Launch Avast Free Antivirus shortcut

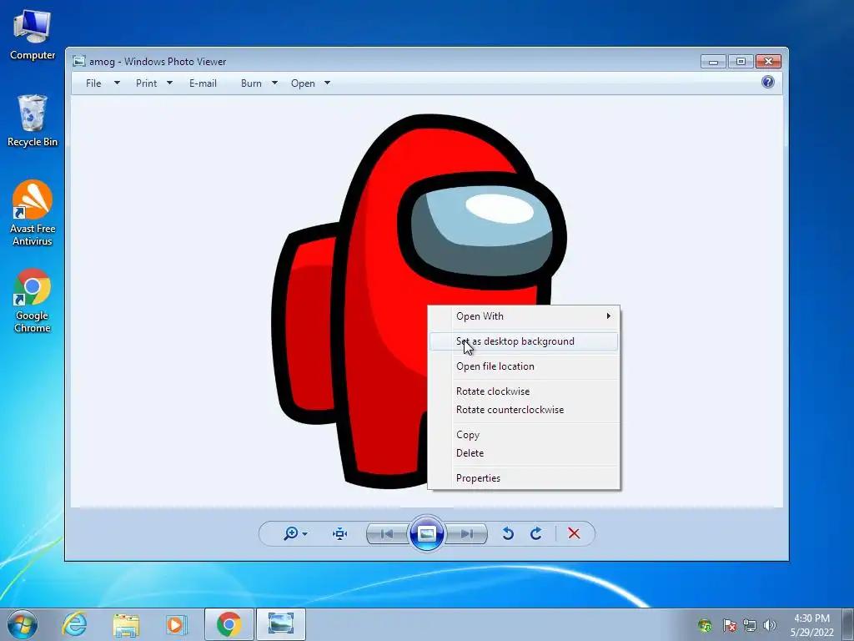coord(33,213)
